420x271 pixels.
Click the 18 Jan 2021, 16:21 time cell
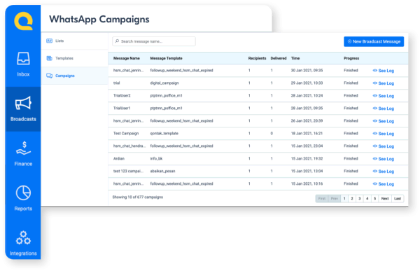[x=307, y=133]
